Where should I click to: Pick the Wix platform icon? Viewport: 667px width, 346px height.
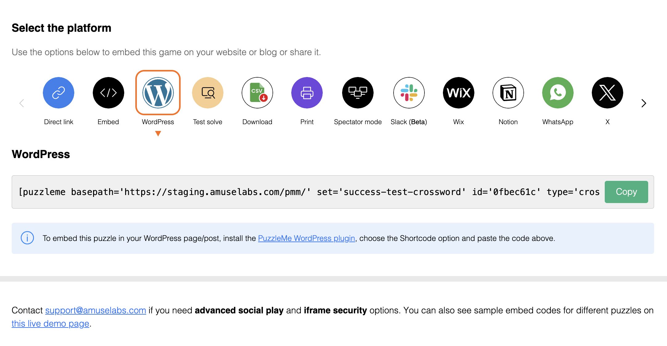459,93
